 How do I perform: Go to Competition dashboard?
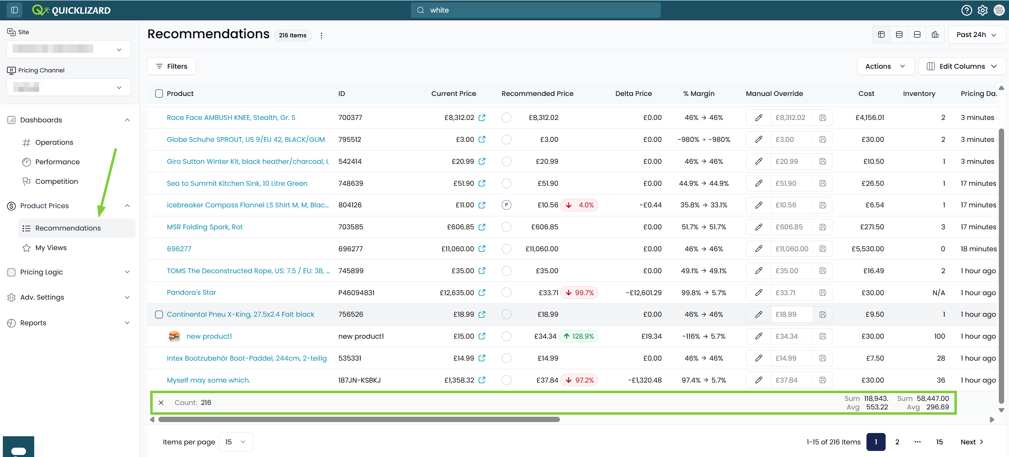(x=57, y=181)
